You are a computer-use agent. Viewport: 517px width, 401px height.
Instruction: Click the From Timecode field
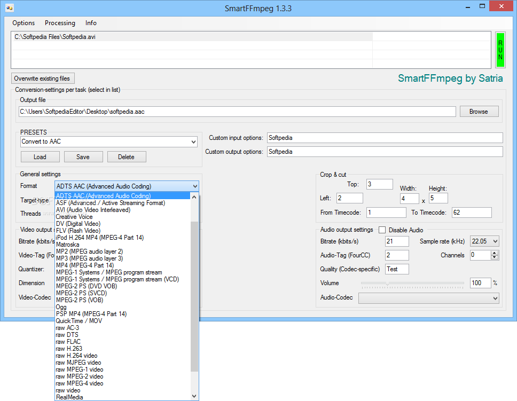tap(386, 213)
